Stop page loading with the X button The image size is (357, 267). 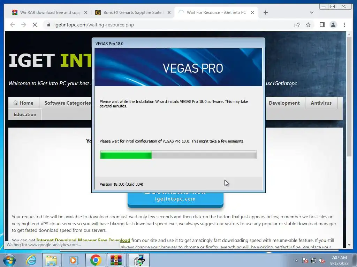[35, 25]
